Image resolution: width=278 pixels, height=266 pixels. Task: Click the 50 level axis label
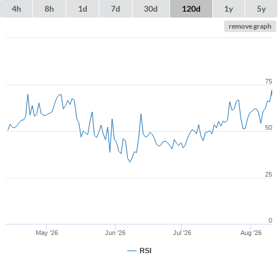point(269,127)
